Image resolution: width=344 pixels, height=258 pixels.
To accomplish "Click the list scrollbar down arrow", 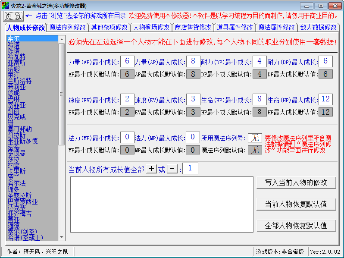I will coord(62,237).
